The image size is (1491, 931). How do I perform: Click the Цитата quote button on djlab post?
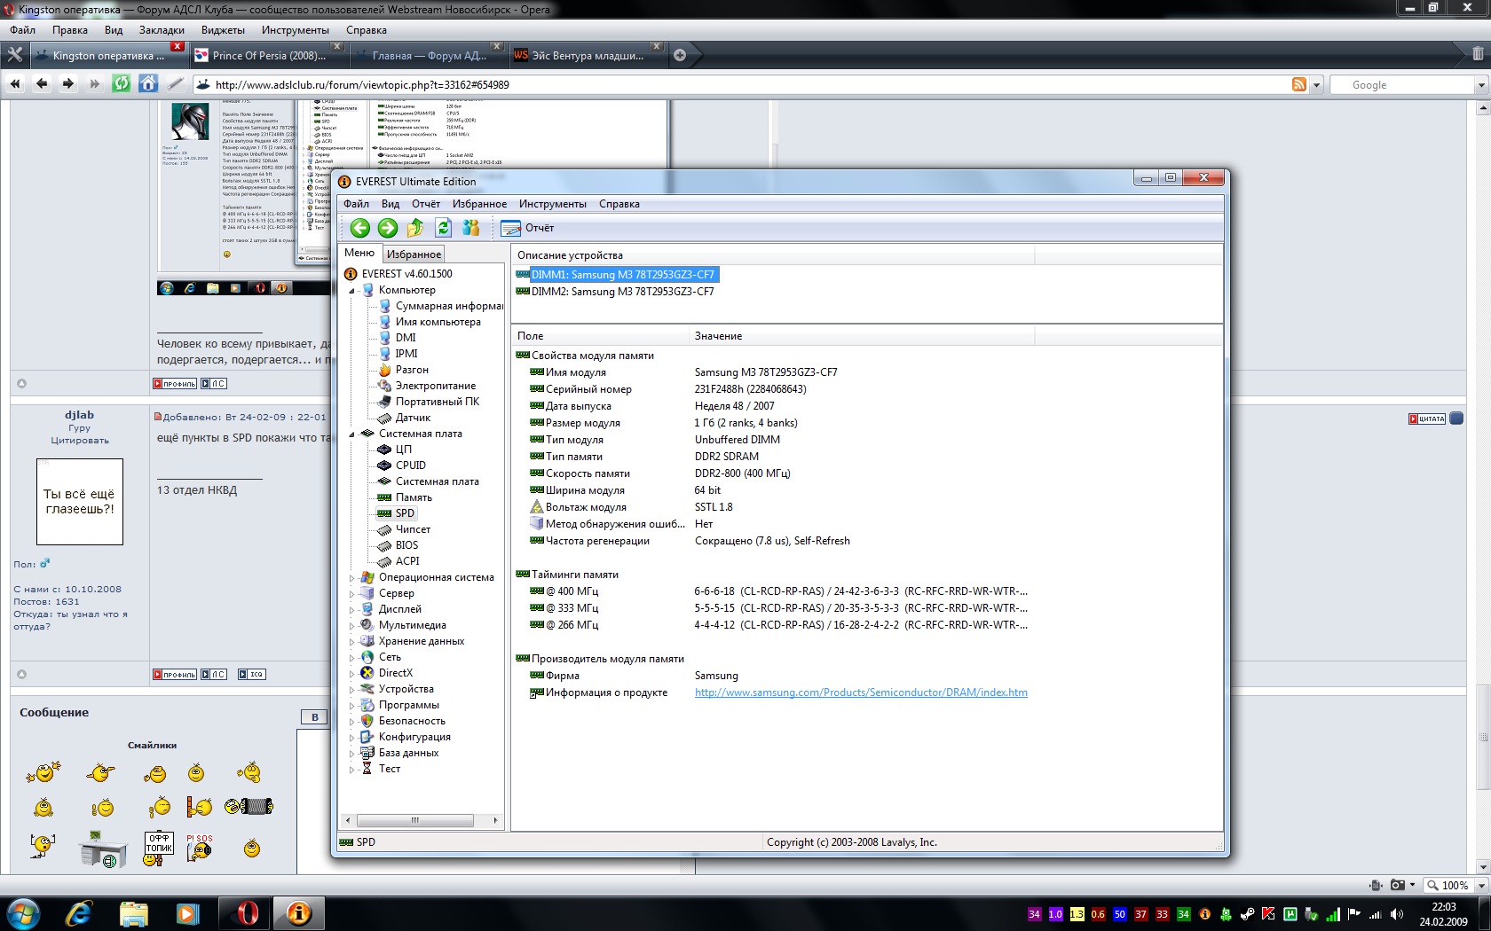click(x=1427, y=419)
